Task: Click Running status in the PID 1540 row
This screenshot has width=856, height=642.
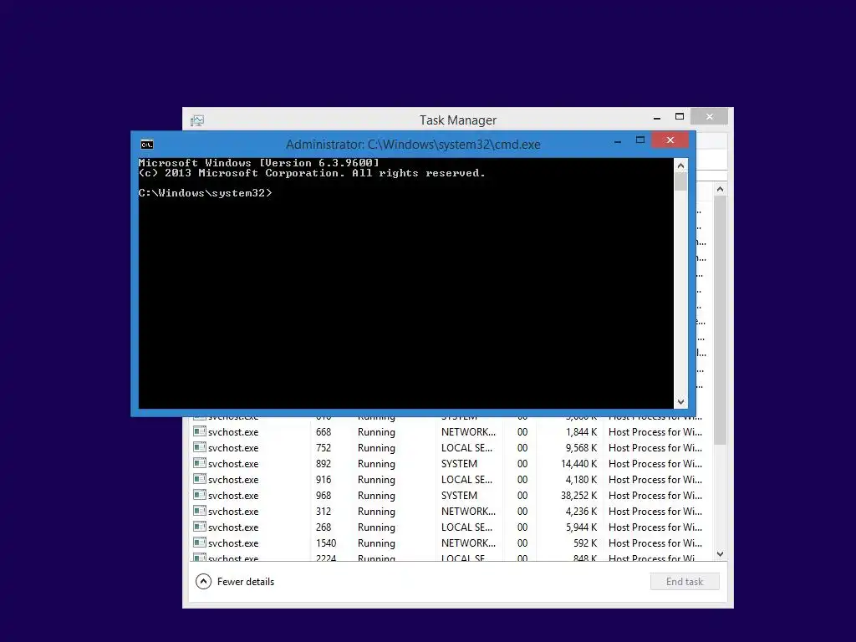Action: (x=376, y=543)
